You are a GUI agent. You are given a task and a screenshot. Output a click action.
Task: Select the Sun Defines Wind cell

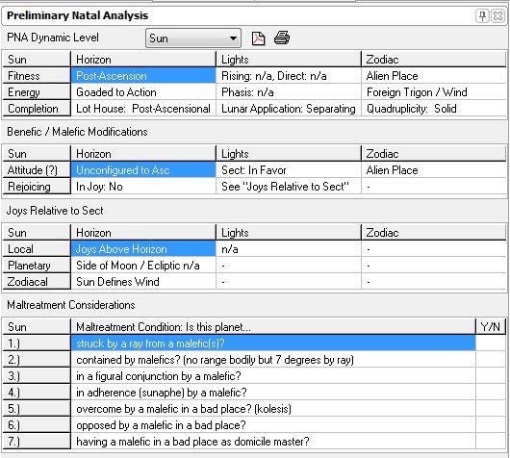143,282
